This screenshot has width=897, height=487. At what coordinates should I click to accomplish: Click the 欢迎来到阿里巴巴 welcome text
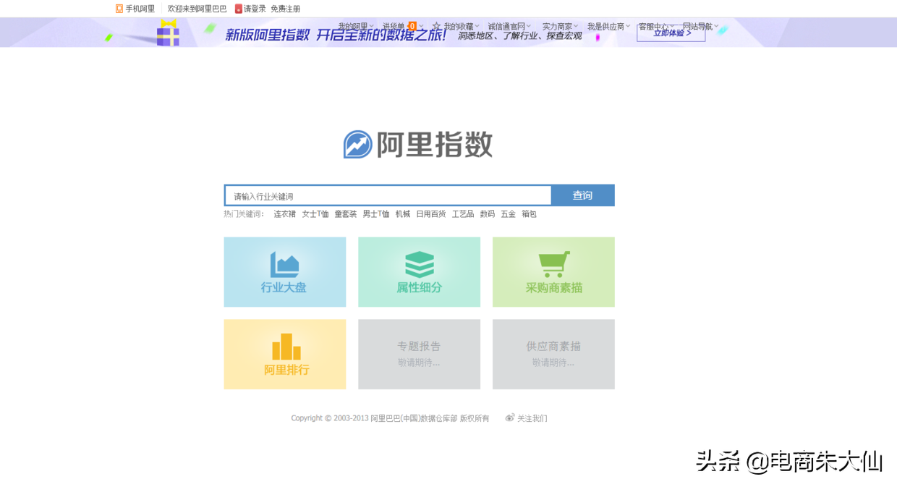(x=197, y=9)
